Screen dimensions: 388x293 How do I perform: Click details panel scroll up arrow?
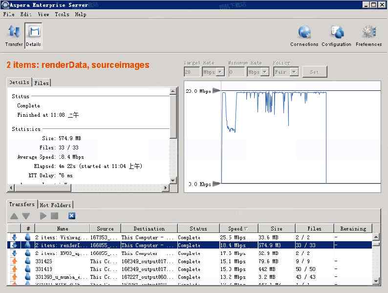coord(173,91)
